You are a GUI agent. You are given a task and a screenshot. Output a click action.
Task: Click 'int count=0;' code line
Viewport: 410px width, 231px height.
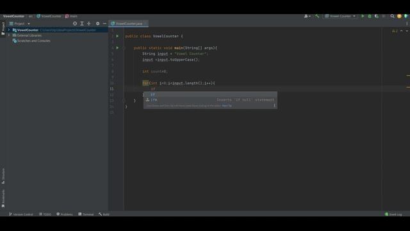pyautogui.click(x=155, y=71)
